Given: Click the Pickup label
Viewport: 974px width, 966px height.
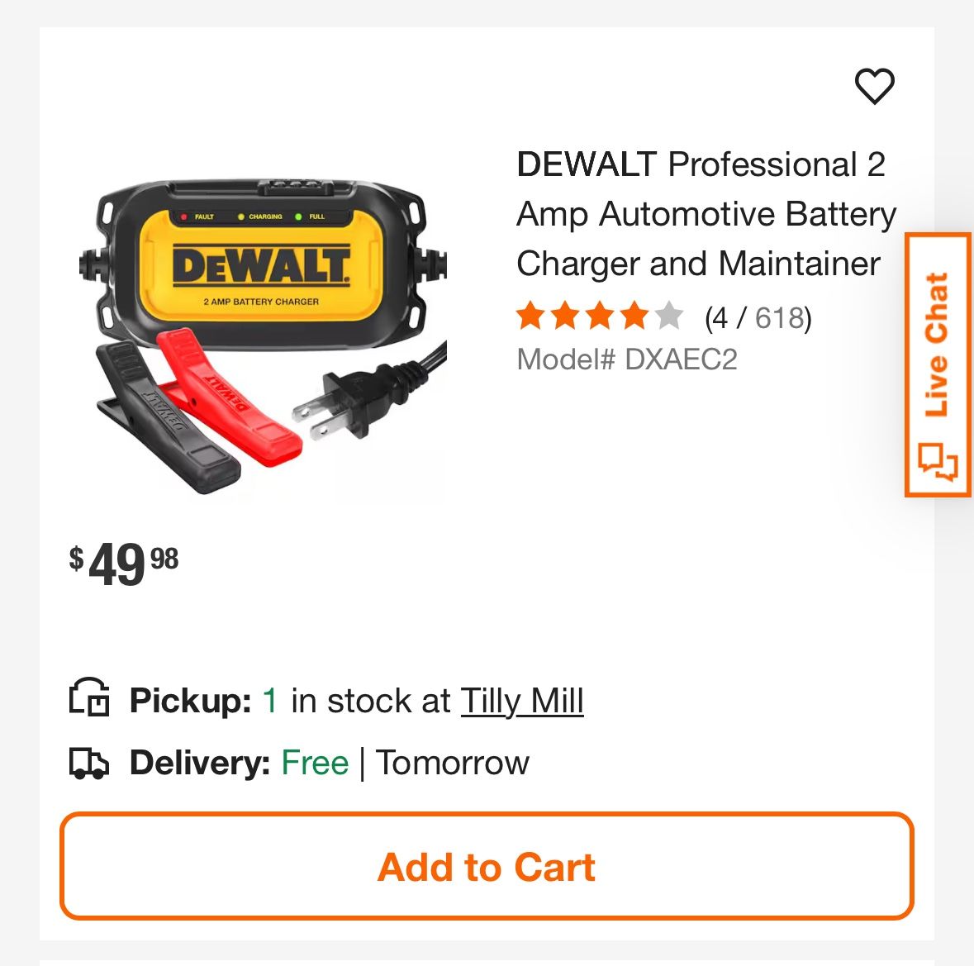Looking at the screenshot, I should (x=191, y=701).
